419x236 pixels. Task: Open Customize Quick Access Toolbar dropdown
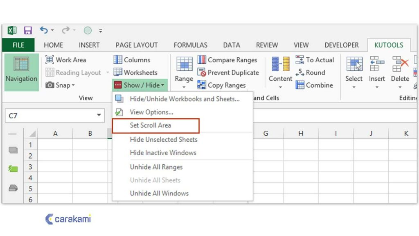(101, 31)
